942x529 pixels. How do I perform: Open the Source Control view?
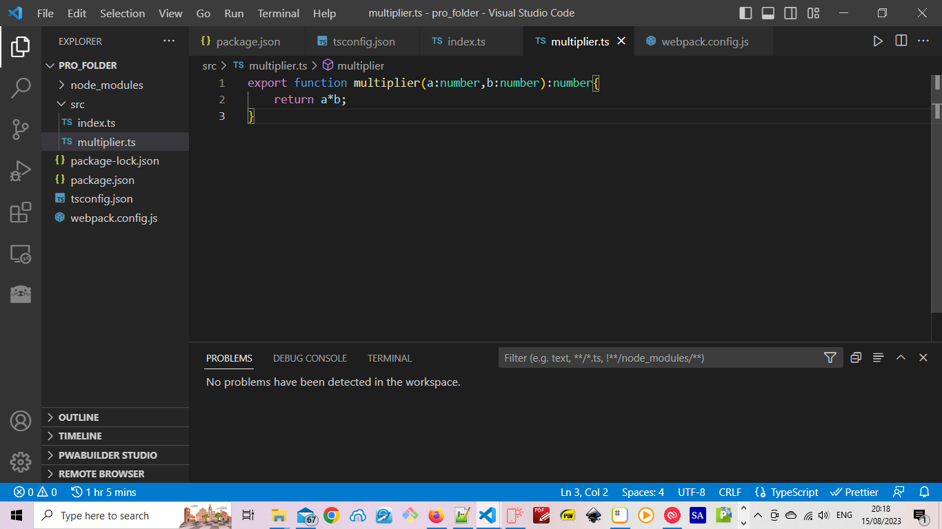21,129
